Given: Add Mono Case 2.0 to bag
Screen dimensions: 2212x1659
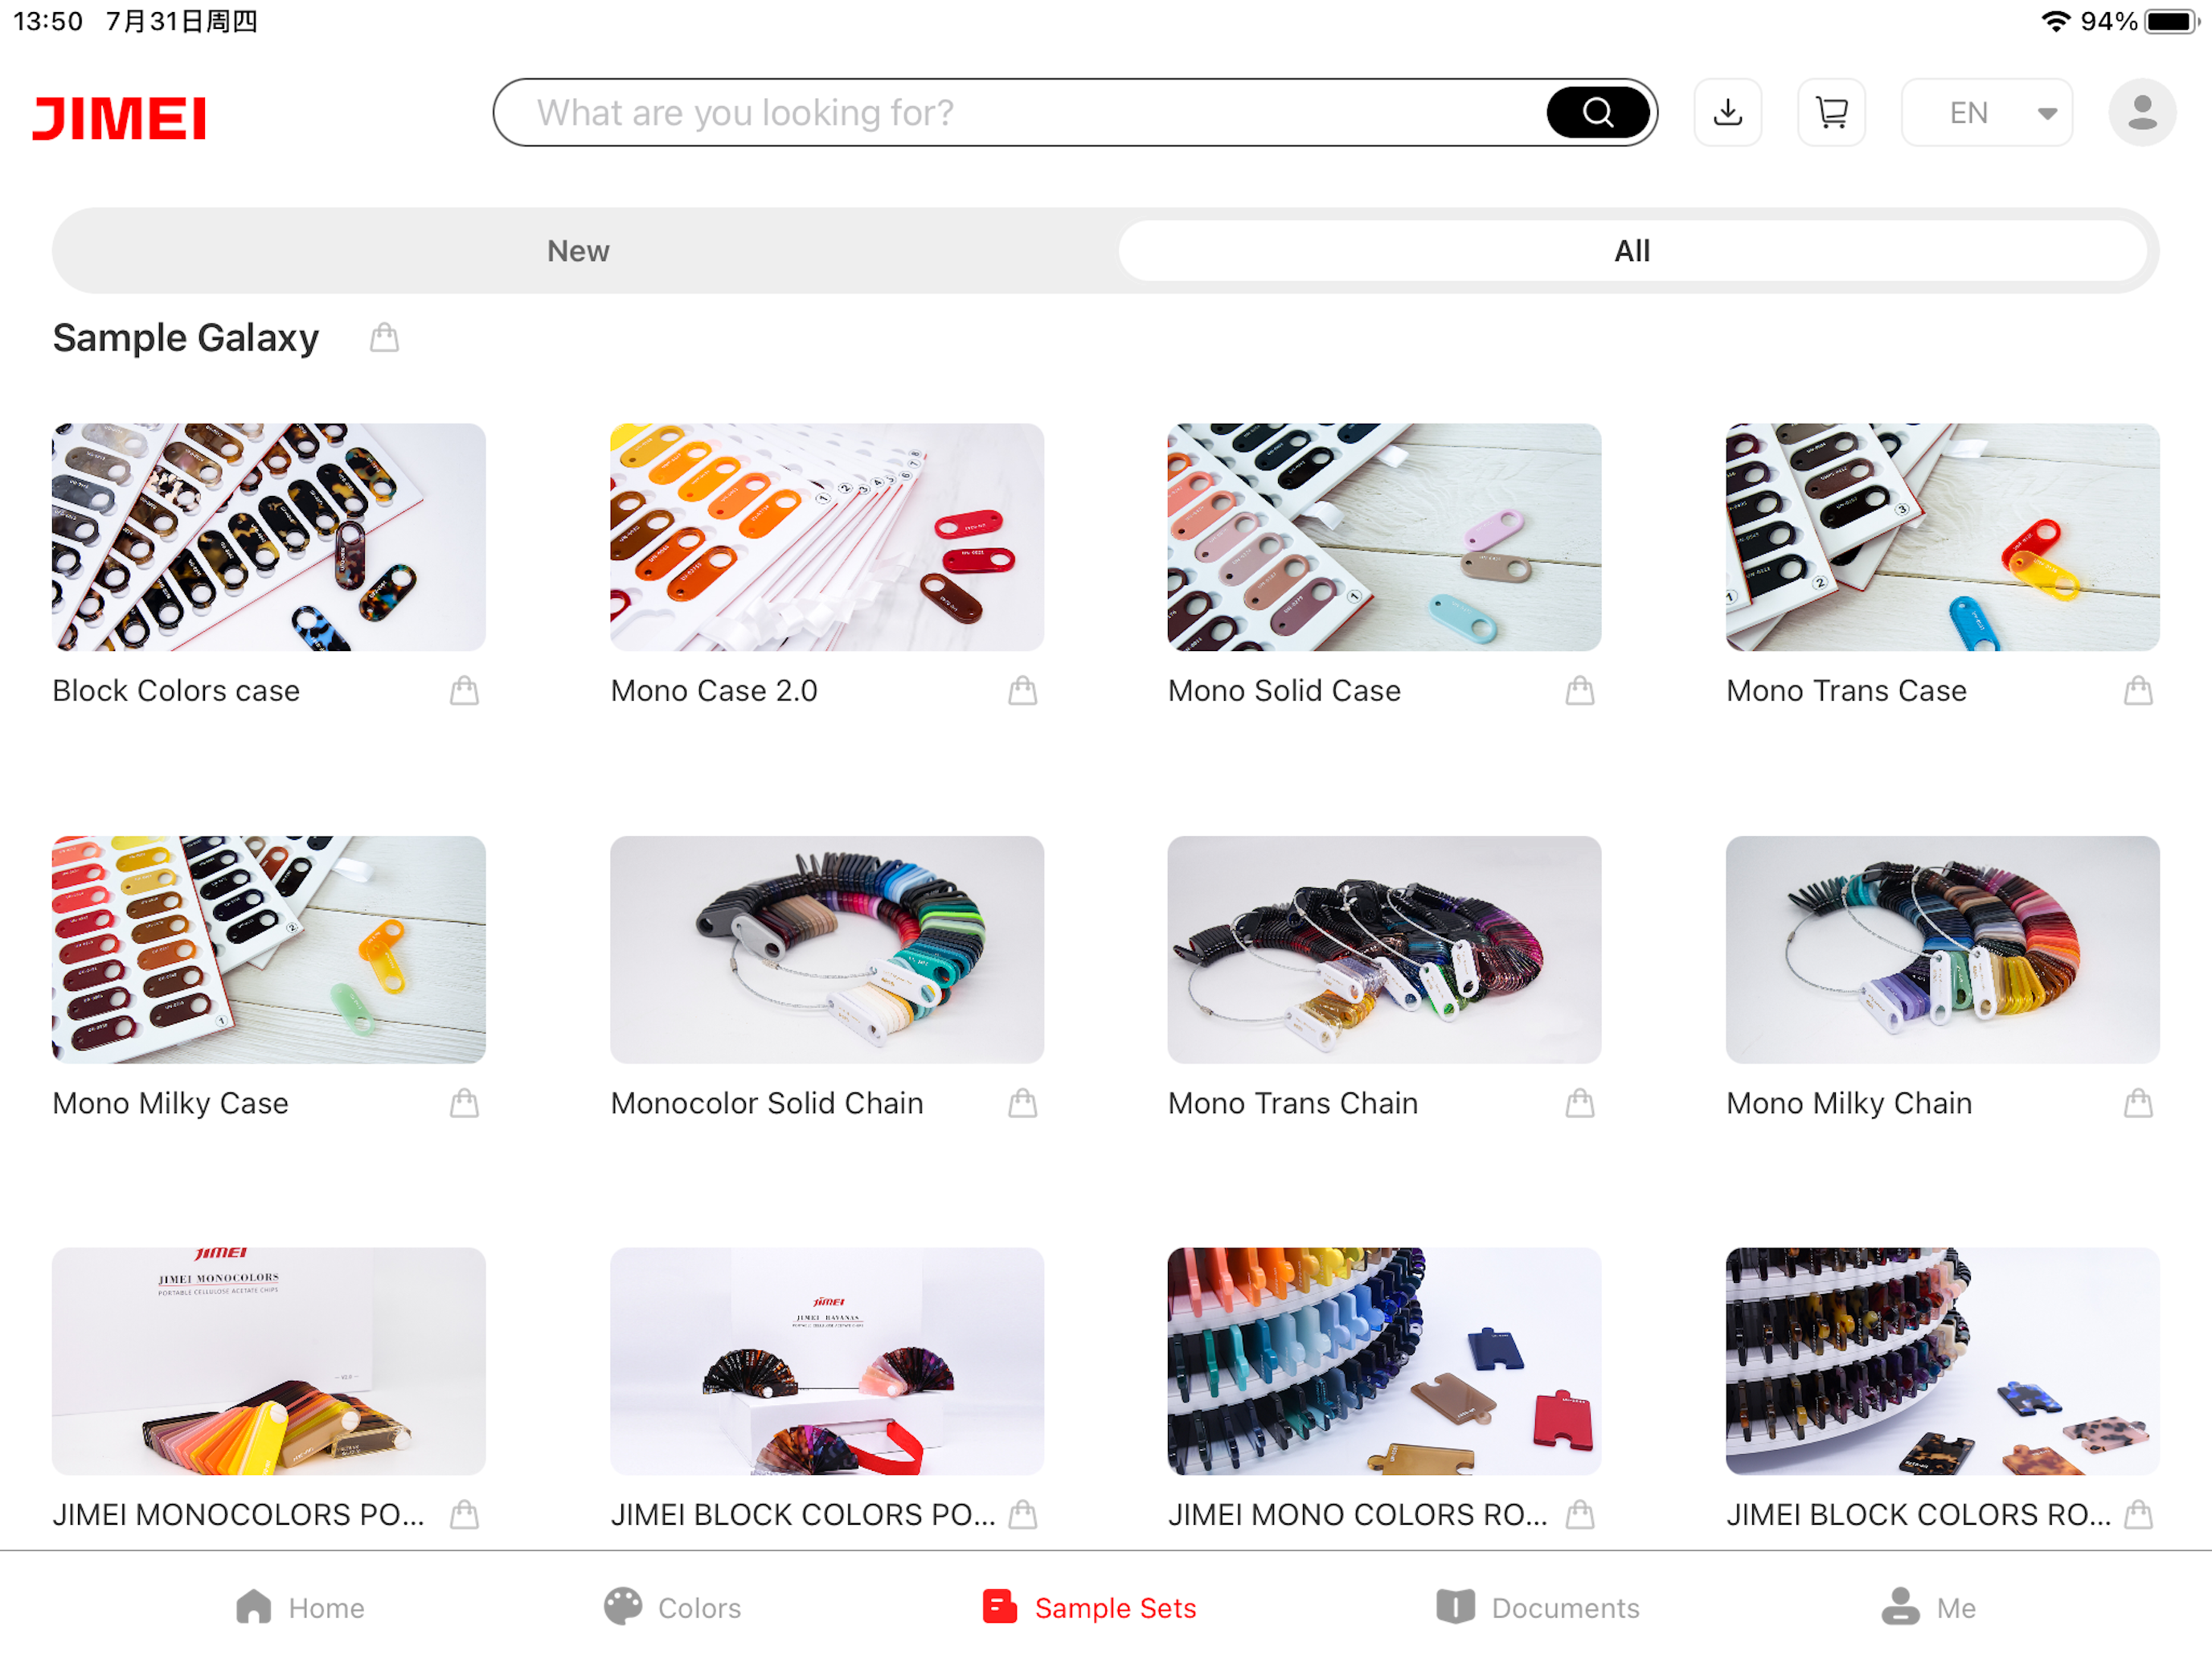Looking at the screenshot, I should coord(1022,691).
